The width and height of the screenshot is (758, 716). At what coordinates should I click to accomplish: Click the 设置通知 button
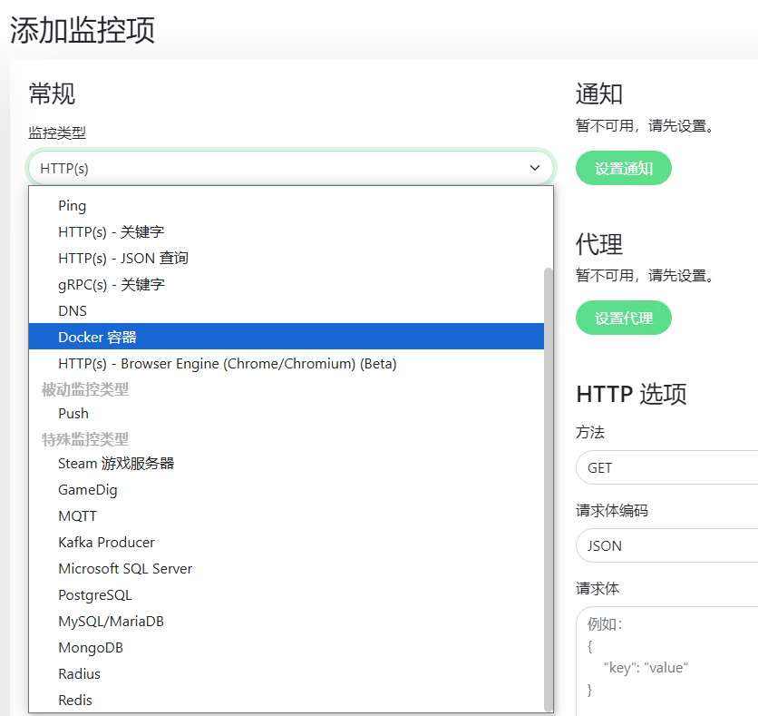[x=623, y=169]
